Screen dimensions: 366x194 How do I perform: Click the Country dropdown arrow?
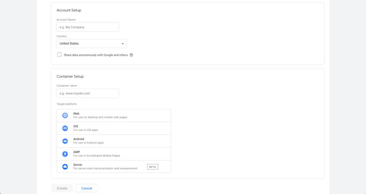(x=123, y=44)
